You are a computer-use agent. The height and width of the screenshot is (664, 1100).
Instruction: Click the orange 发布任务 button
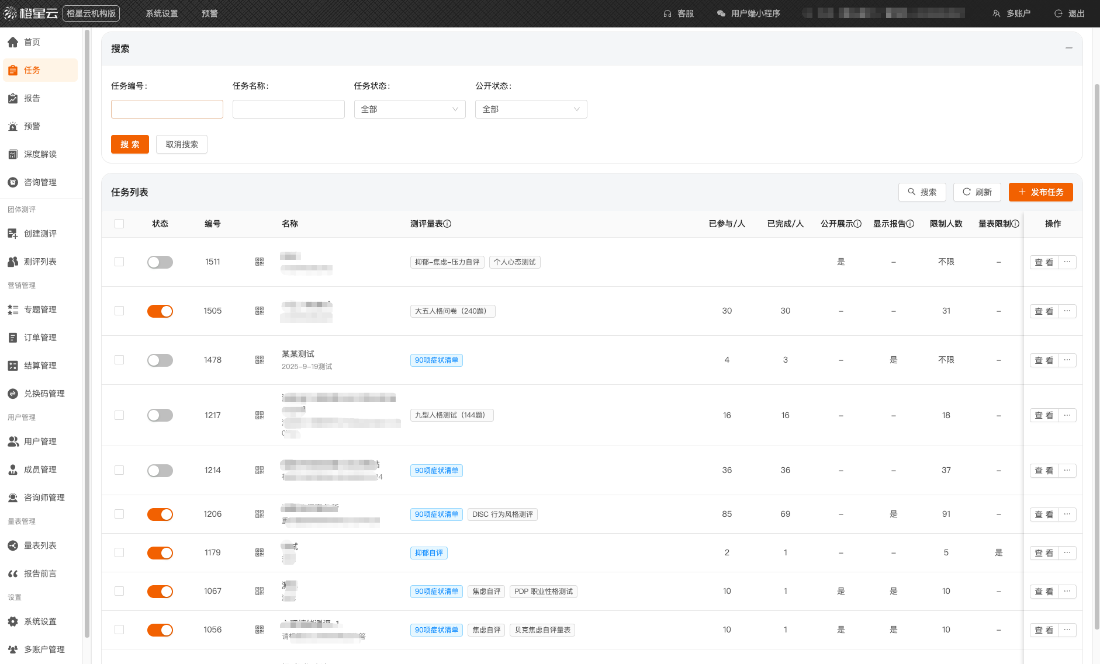(x=1040, y=192)
